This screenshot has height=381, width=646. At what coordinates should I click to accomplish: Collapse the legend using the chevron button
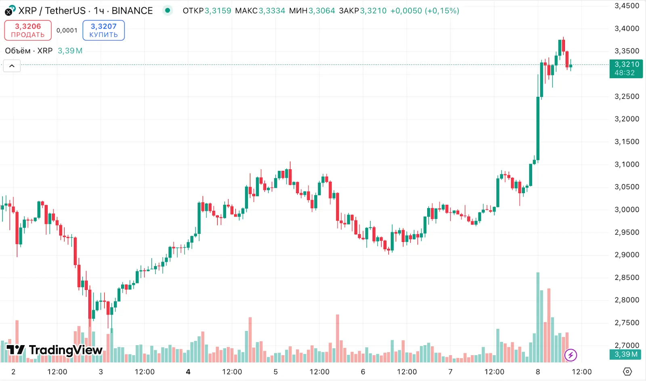pyautogui.click(x=11, y=65)
